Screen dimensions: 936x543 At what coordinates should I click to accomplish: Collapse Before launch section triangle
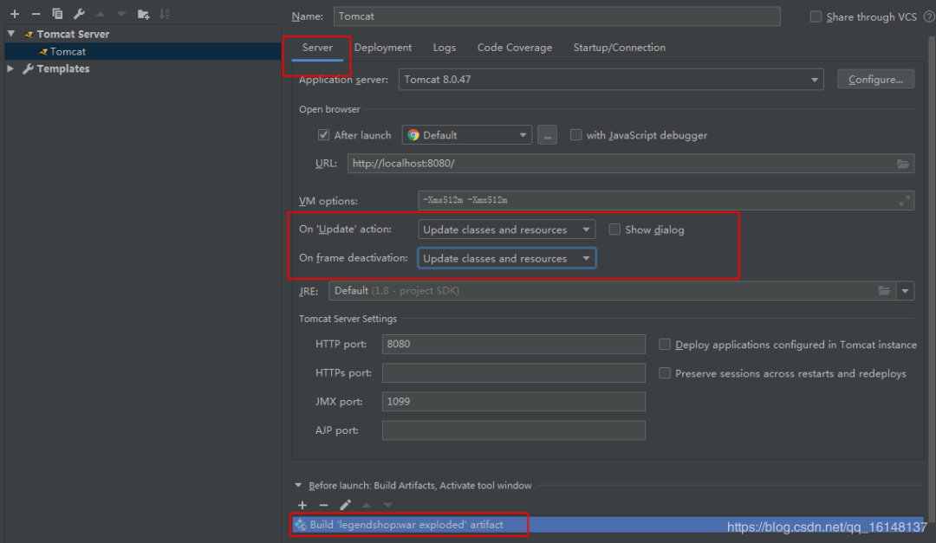298,485
